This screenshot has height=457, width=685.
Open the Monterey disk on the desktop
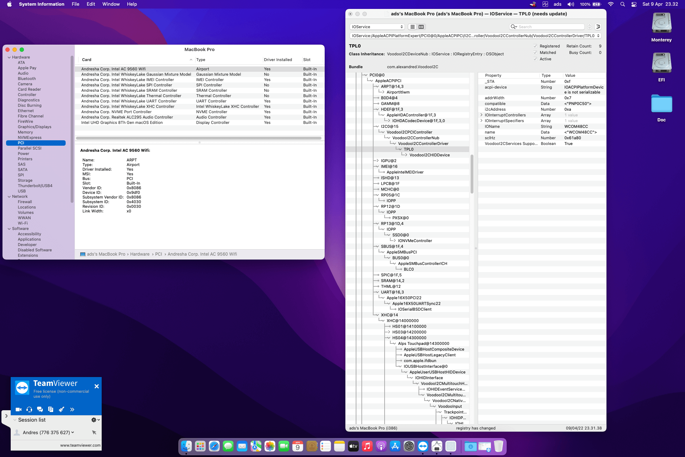661,24
